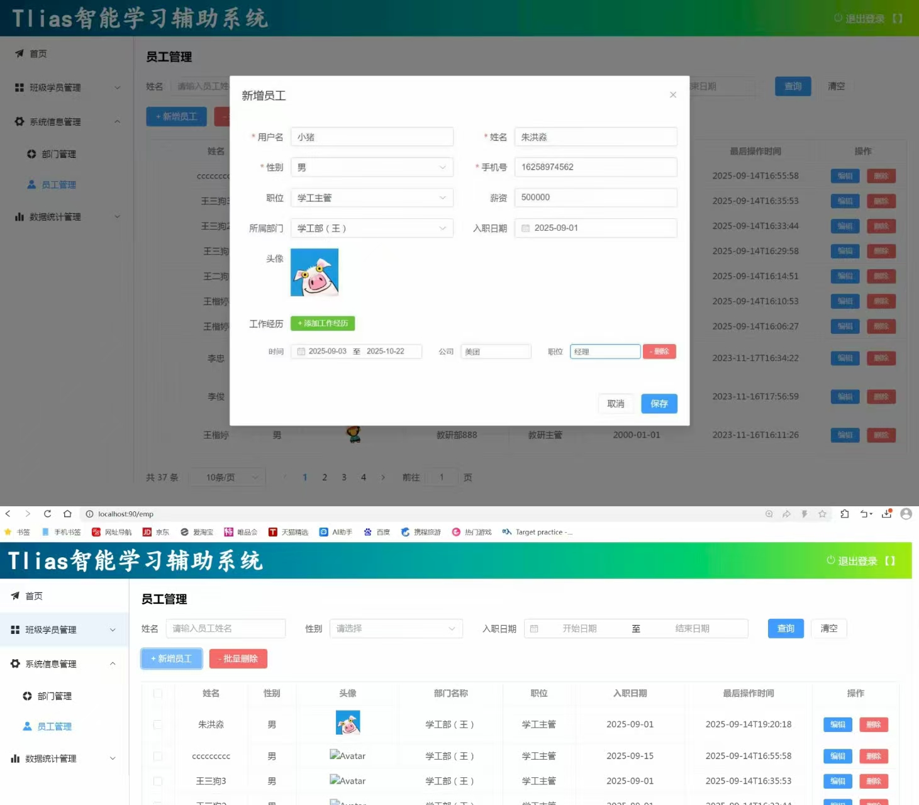Reload the page in the browser toolbar
Viewport: 919px width, 805px height.
point(47,514)
